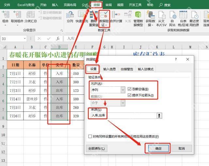Expand 组合 dropdown arrow below label
The height and width of the screenshot is (166, 209).
6,25
